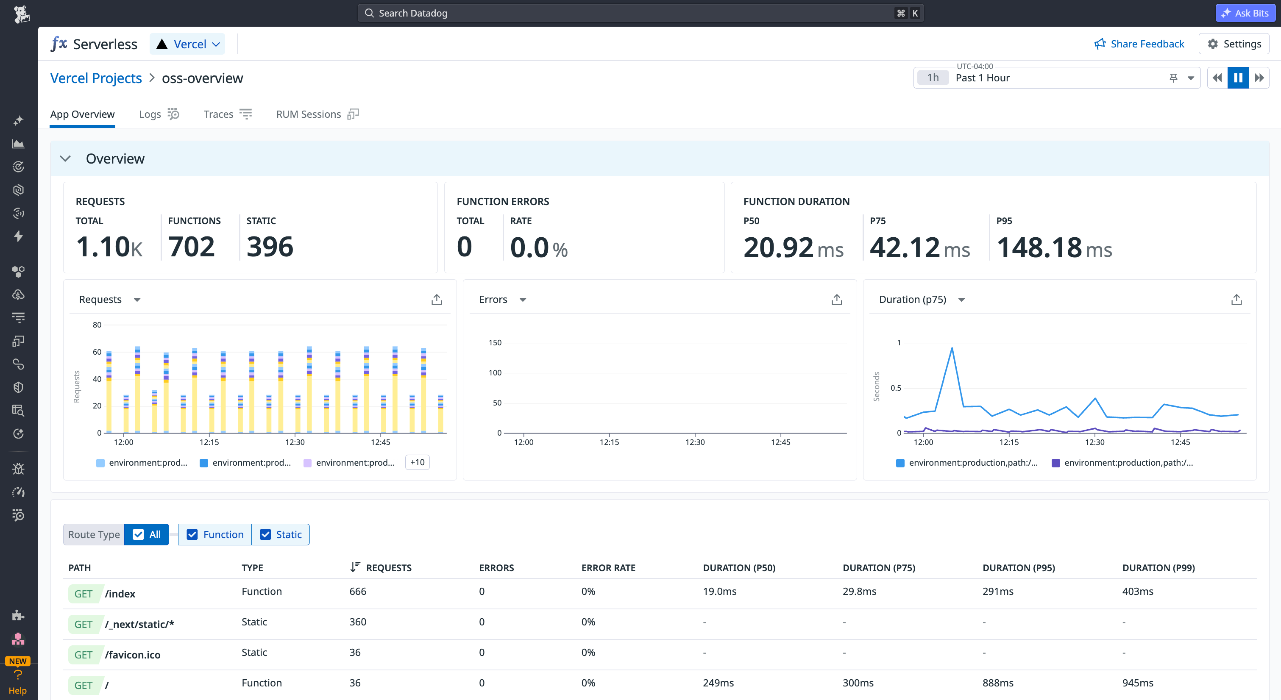Switch to the Traces tab
Image resolution: width=1281 pixels, height=700 pixels.
[x=228, y=114]
